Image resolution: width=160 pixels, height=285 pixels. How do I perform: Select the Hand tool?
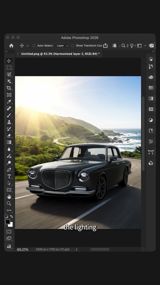click(9, 197)
